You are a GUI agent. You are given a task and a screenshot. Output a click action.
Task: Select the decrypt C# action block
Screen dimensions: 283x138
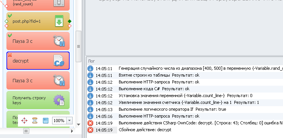(x=38, y=61)
